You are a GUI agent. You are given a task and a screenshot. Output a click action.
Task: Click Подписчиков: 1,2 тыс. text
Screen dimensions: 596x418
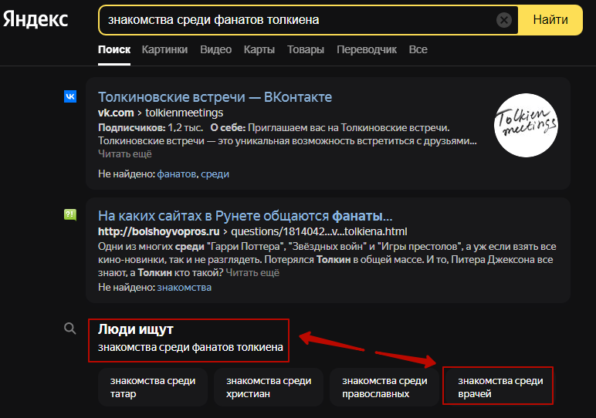[151, 128]
